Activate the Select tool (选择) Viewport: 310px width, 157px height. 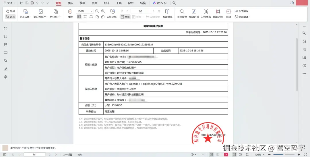click(x=10, y=17)
